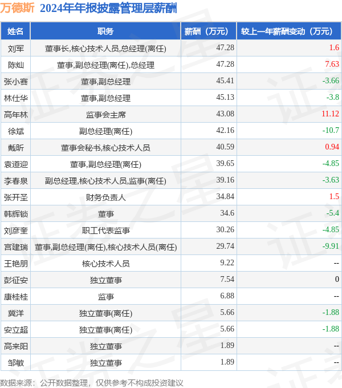Click the position 副总经理(离任) of 徐斌
Viewport: 342px width, 388px height.
click(x=105, y=131)
